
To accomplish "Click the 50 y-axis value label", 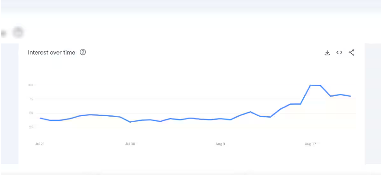I will point(31,113).
